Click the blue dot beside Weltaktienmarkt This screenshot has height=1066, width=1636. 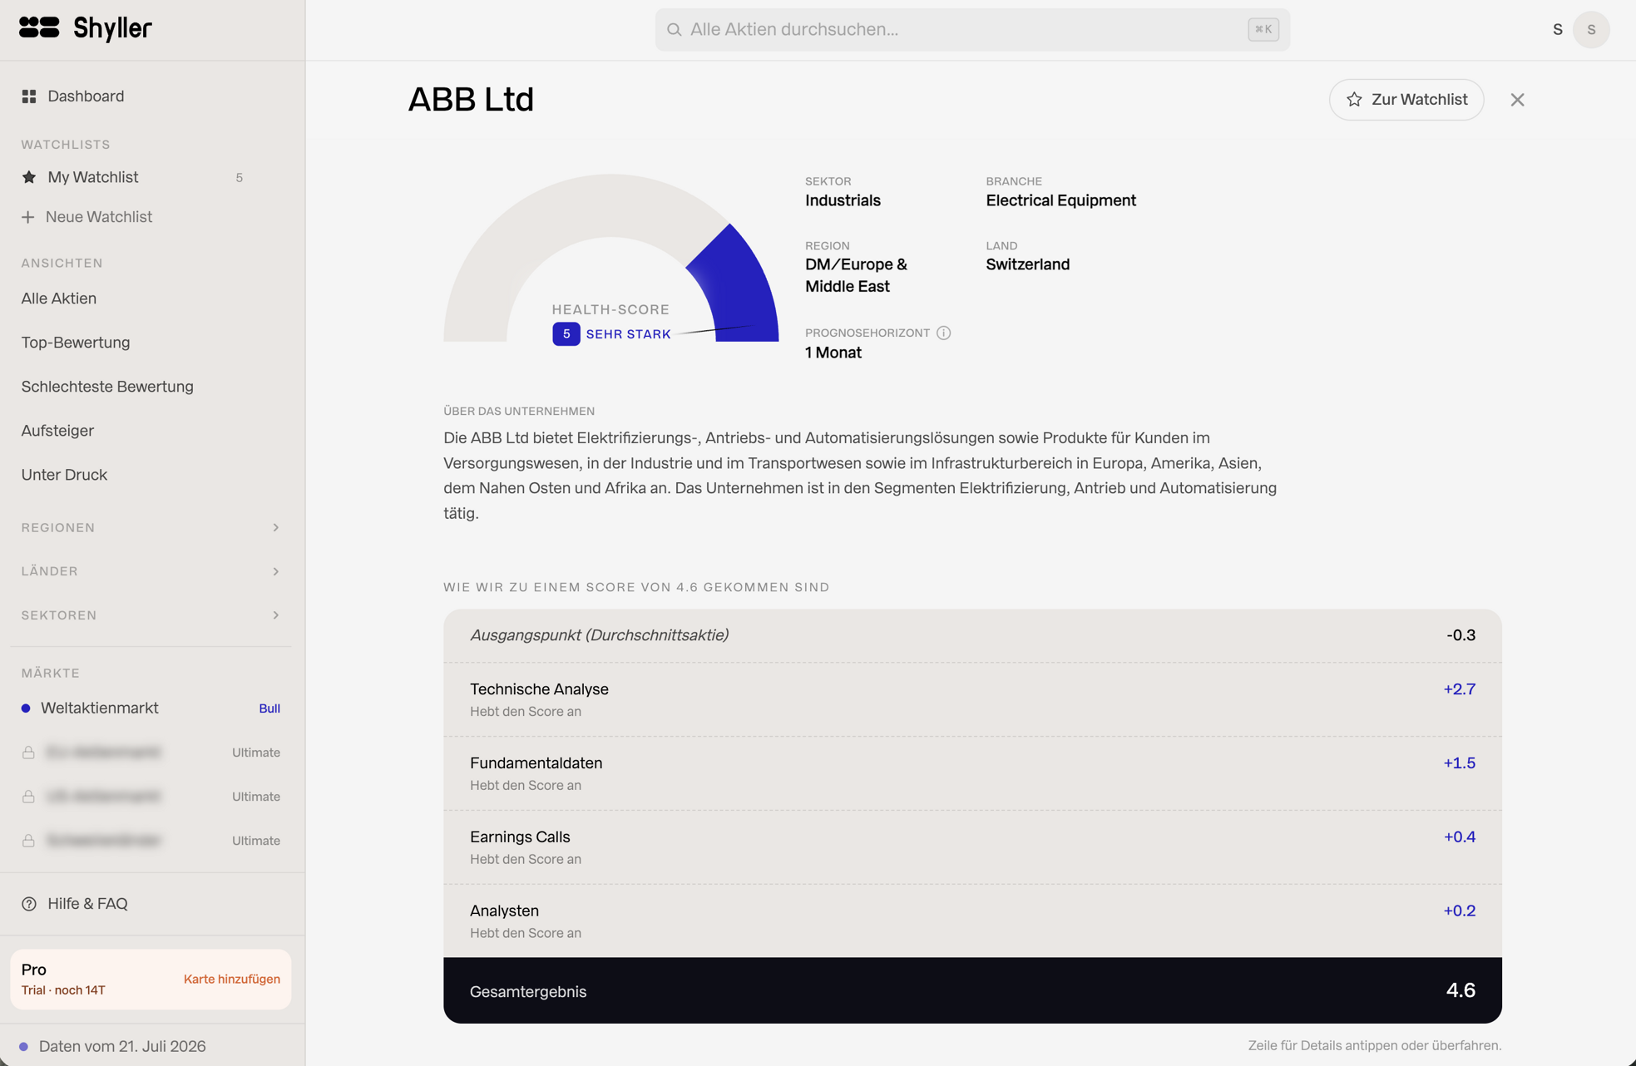click(x=26, y=708)
